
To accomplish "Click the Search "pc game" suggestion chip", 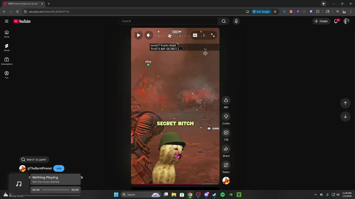I will [34, 159].
